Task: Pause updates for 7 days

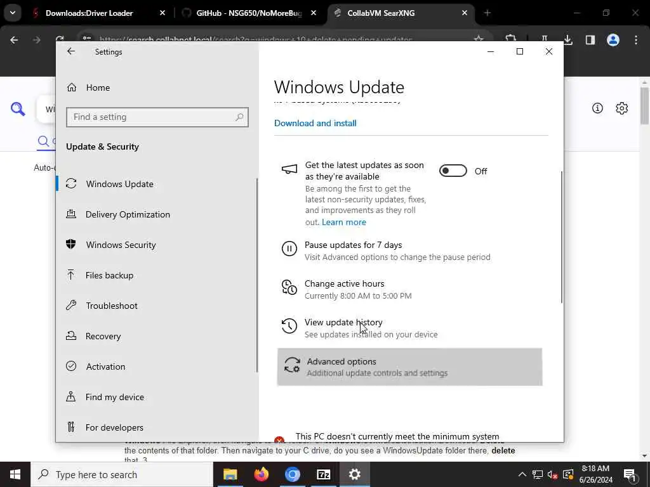Action: coord(409,250)
